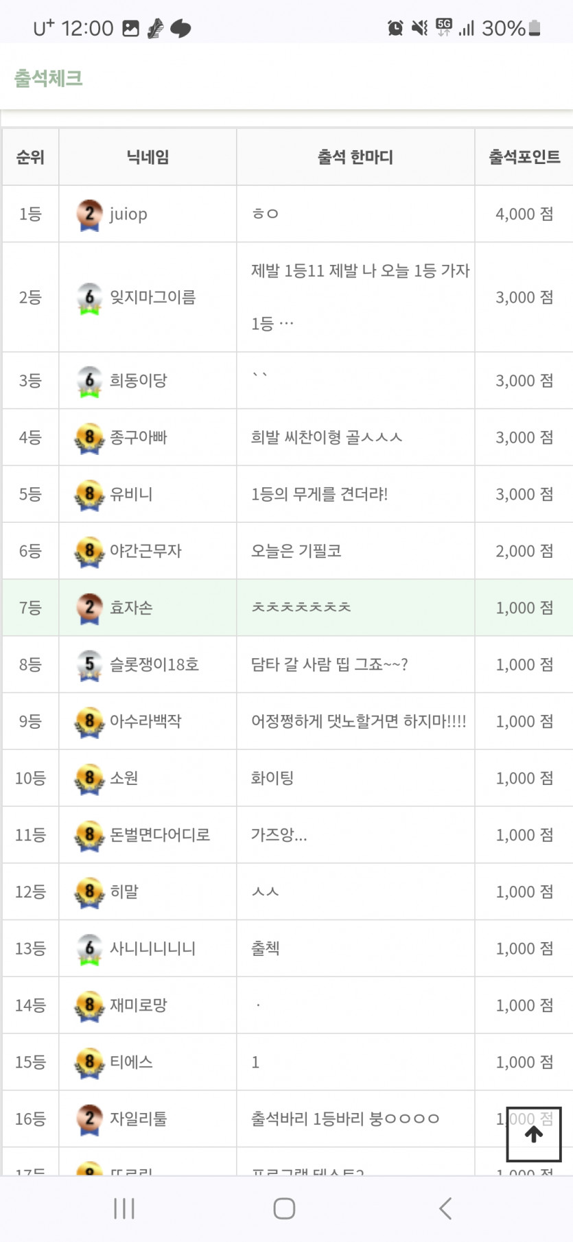The image size is (573, 1242).
Task: Open the recent apps navigation icon
Action: tap(124, 1208)
